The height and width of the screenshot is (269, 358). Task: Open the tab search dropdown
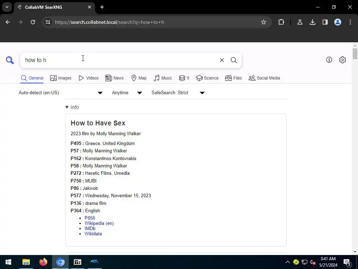[7, 7]
